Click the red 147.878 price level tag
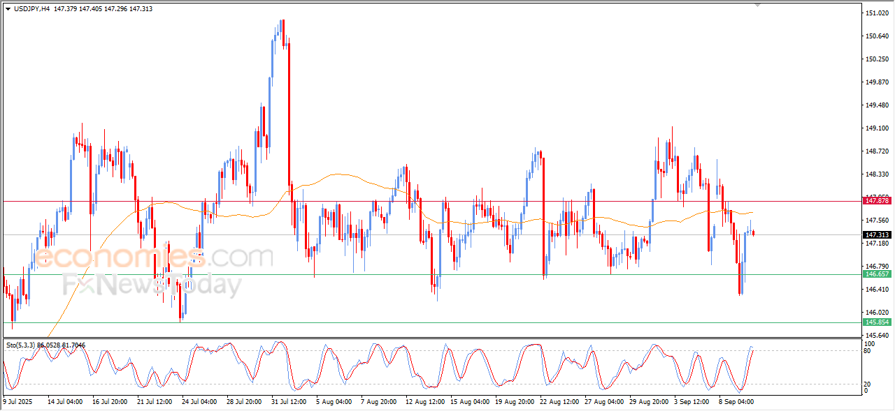Screen dimensions: 895x411 tap(877, 201)
